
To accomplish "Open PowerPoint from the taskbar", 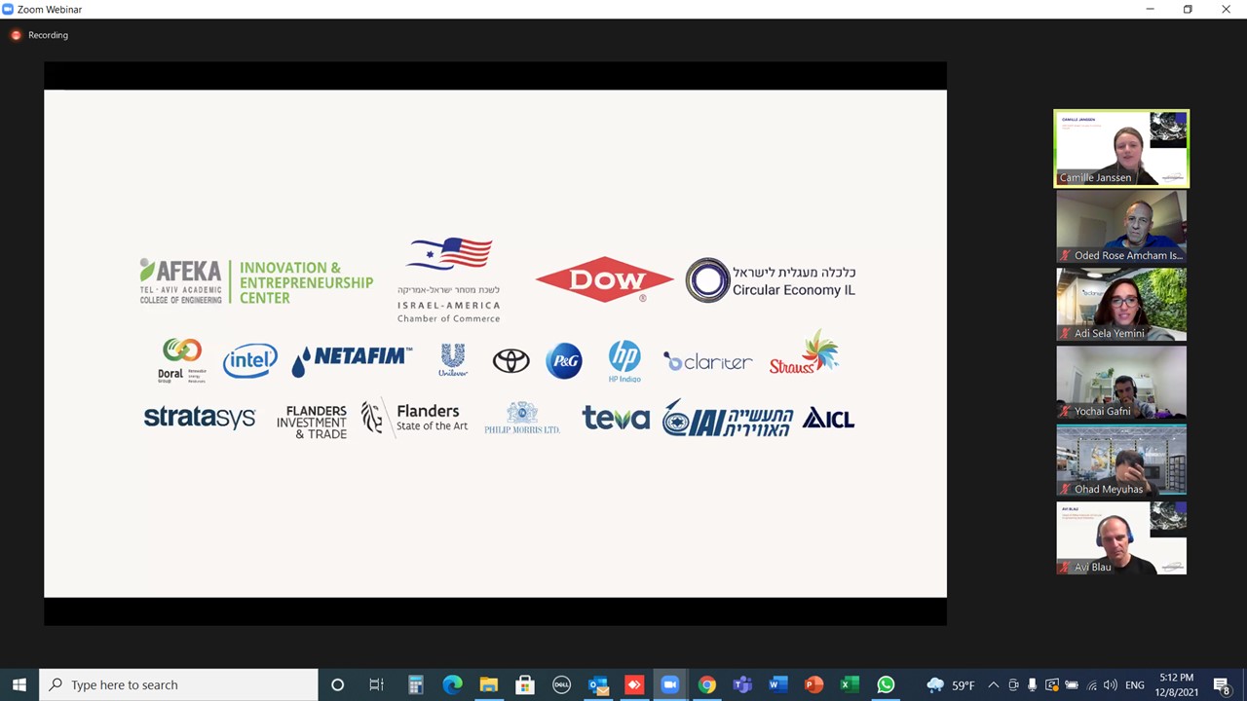I will pos(813,684).
